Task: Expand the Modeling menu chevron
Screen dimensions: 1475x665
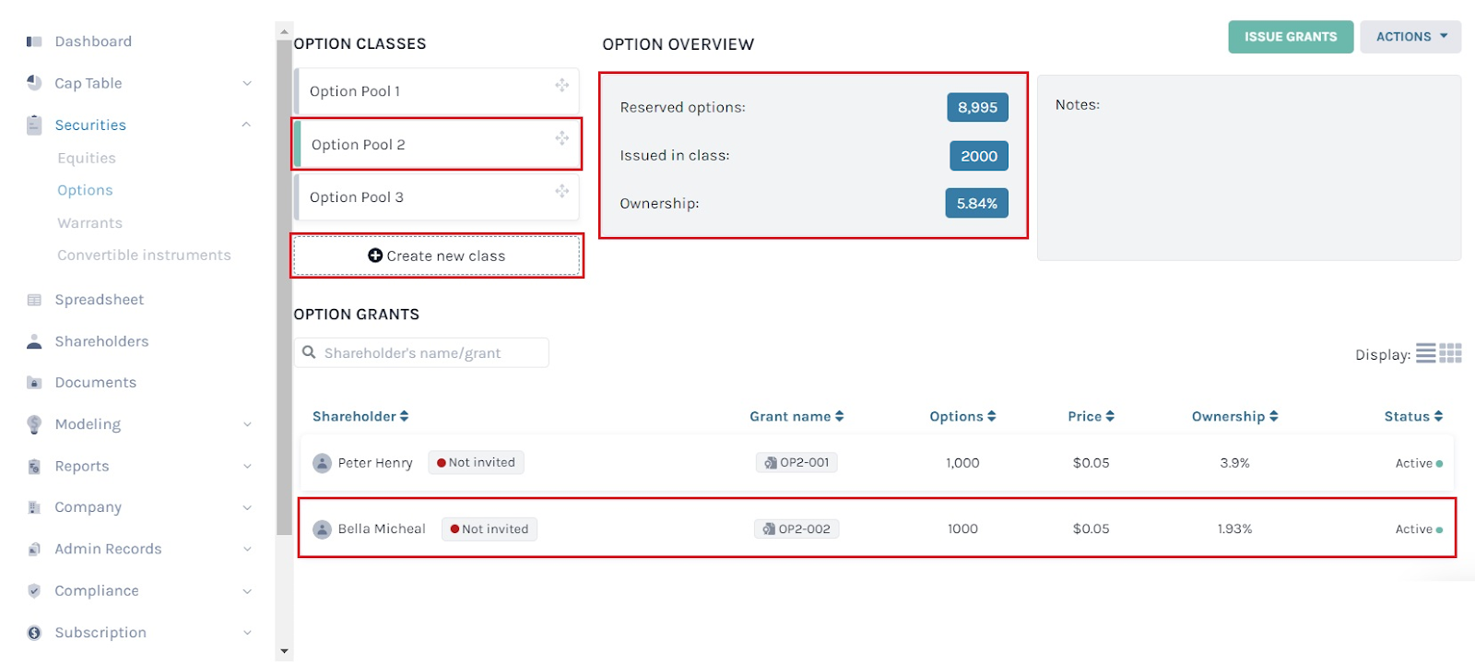Action: tap(247, 424)
